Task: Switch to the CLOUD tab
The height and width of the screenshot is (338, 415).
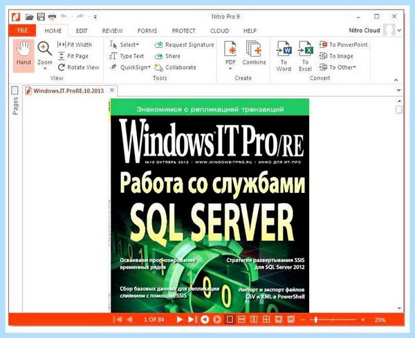Action: 219,30
